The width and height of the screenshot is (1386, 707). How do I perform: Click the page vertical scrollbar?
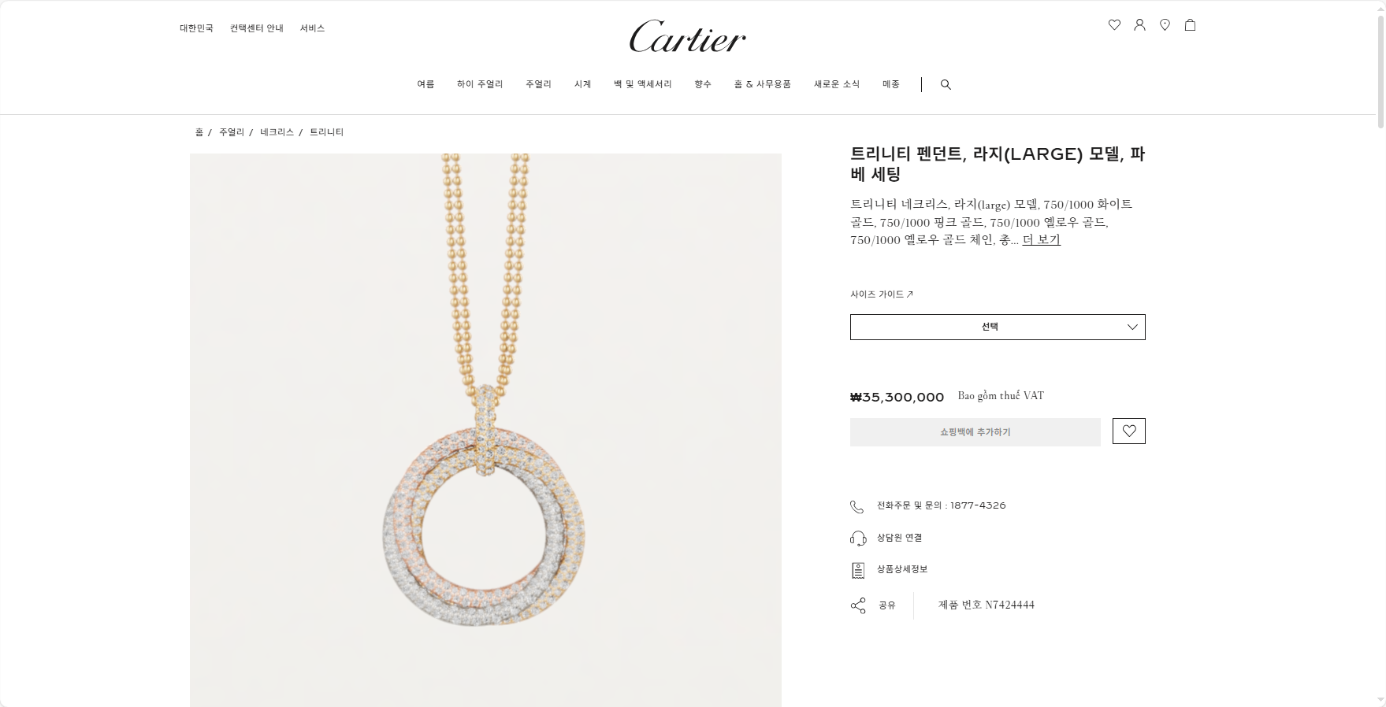click(1380, 353)
